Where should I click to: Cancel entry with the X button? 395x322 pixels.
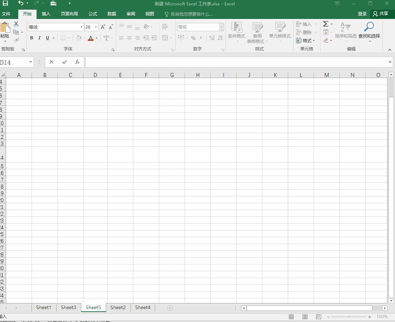pos(52,62)
